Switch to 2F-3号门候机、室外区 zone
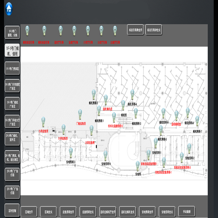The height and width of the screenshot is (218, 218). pos(12,139)
